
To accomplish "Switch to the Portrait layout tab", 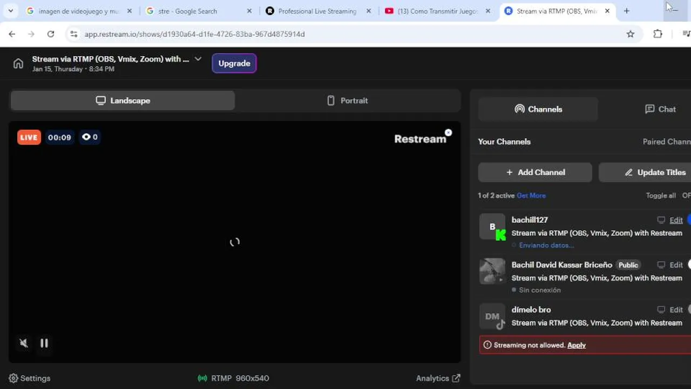I will point(348,100).
